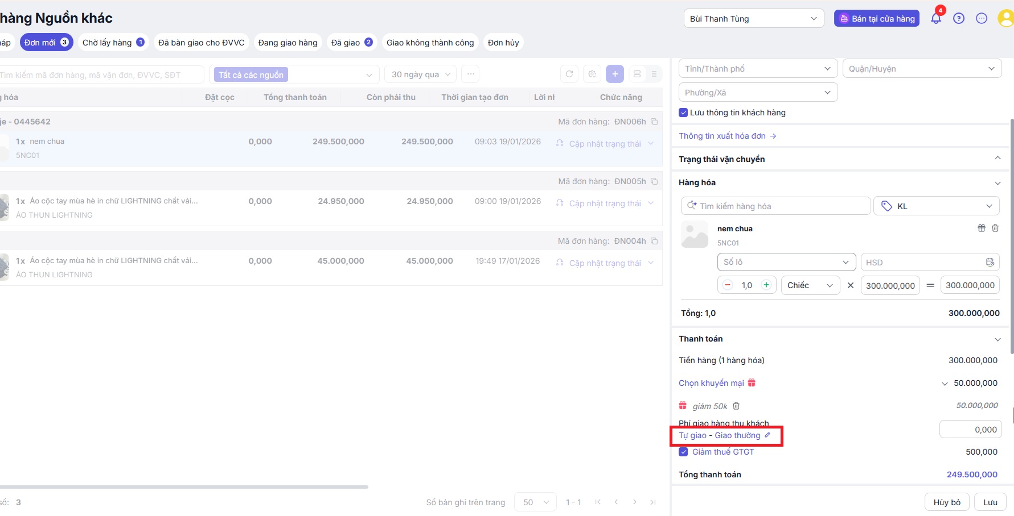
Task: Uncheck Lưu thông tin khách hàng
Action: 683,113
